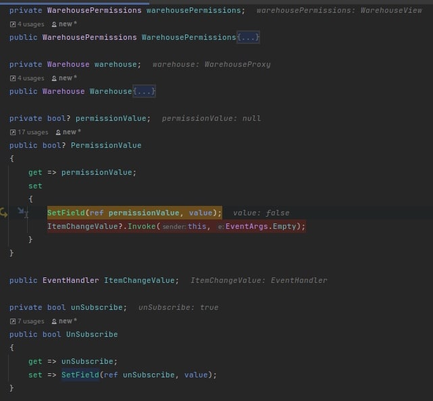This screenshot has width=433, height=401.
Task: Click the 'value: false' debugger inlay
Action: tap(261, 213)
